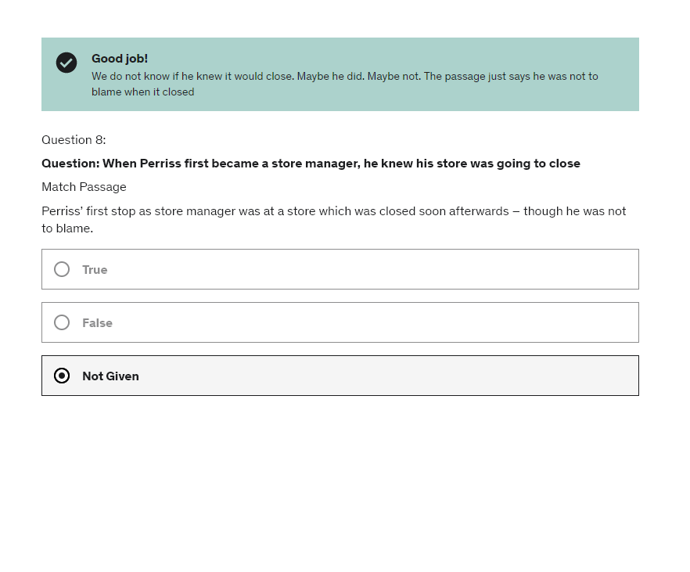Screen dimensions: 690x572
Task: Click the "Question 8:" label
Action: [x=74, y=140]
